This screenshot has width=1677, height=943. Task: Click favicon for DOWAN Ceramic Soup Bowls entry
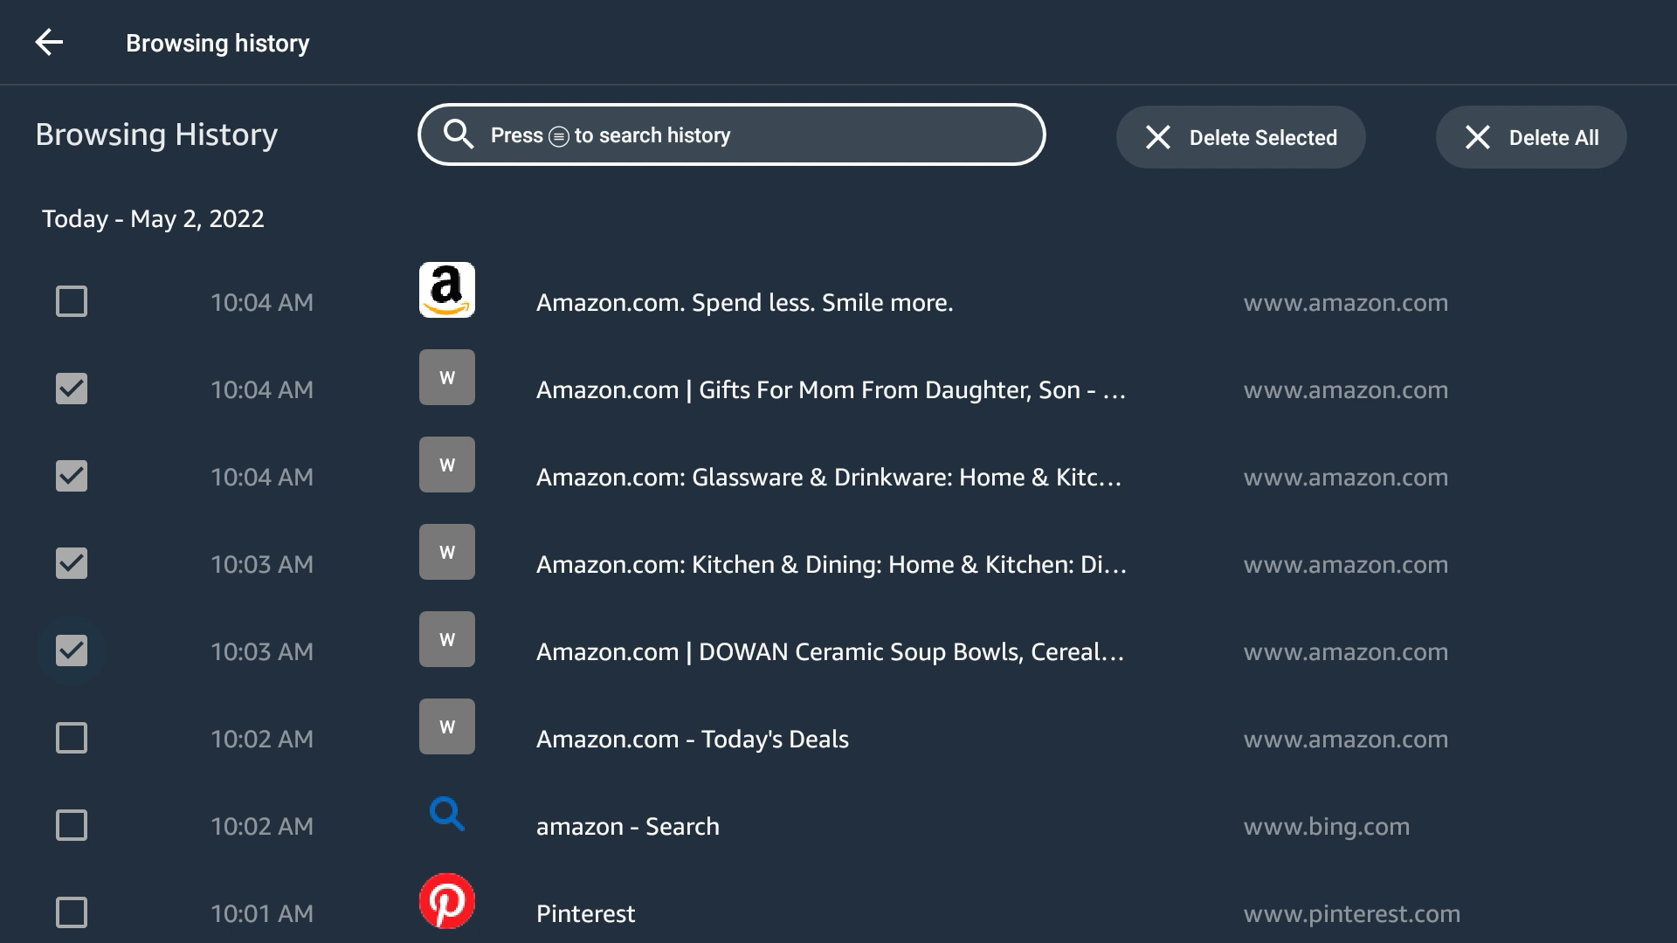(x=447, y=639)
